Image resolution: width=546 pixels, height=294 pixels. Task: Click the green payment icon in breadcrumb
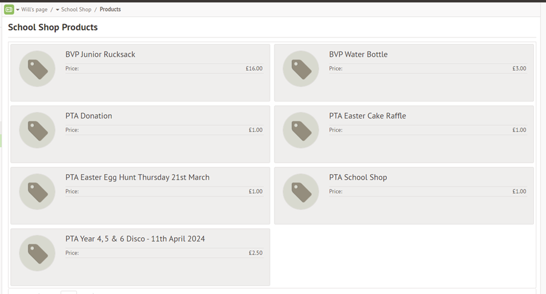[x=8, y=10]
